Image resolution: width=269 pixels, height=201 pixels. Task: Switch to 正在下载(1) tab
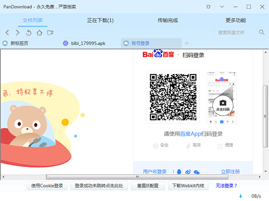point(100,21)
